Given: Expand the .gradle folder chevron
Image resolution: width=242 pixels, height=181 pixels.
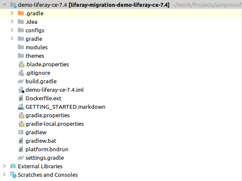Looking at the screenshot, I should pyautogui.click(x=12, y=13).
